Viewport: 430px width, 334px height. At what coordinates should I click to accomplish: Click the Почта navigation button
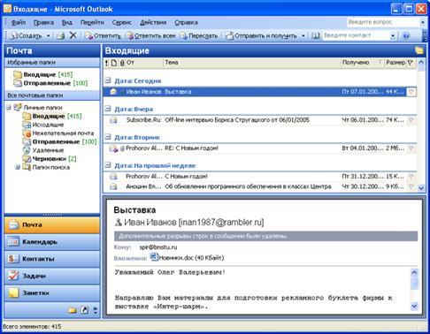(x=52, y=225)
